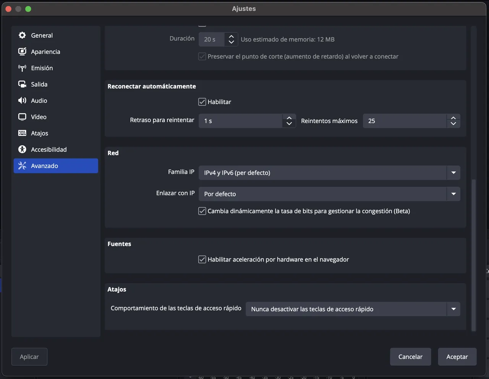The width and height of the screenshot is (489, 379).
Task: Click the Avanzado tools icon
Action: (x=22, y=166)
